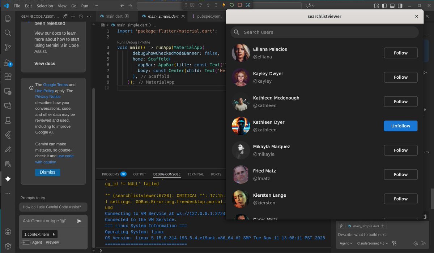The height and width of the screenshot is (253, 434).
Task: Click Kathleen Dyer's avatar thumbnail
Action: click(241, 126)
